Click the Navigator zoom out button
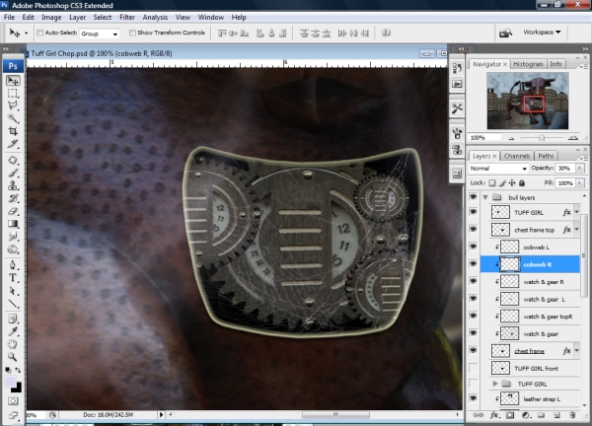Viewport: 592px width, 426px height. click(511, 138)
